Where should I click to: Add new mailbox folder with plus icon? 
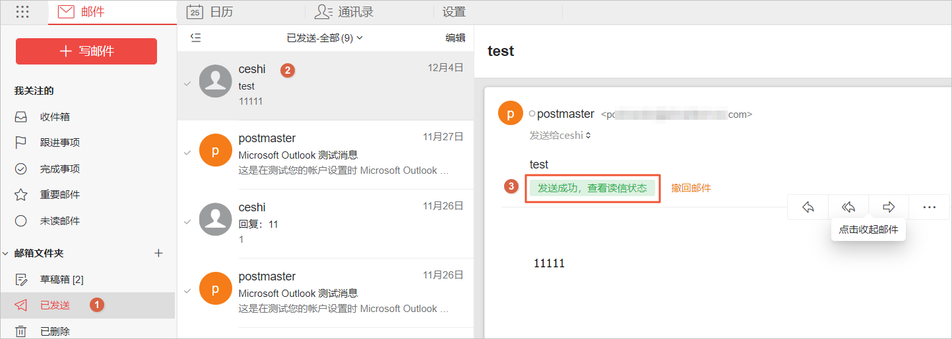(x=158, y=253)
